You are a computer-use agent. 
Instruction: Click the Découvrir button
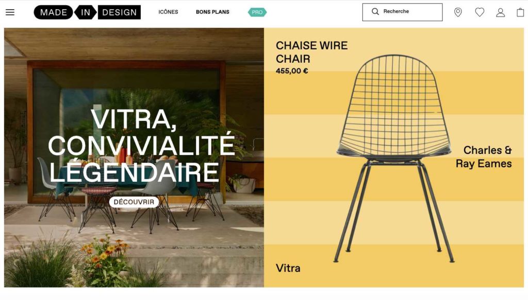coord(134,202)
